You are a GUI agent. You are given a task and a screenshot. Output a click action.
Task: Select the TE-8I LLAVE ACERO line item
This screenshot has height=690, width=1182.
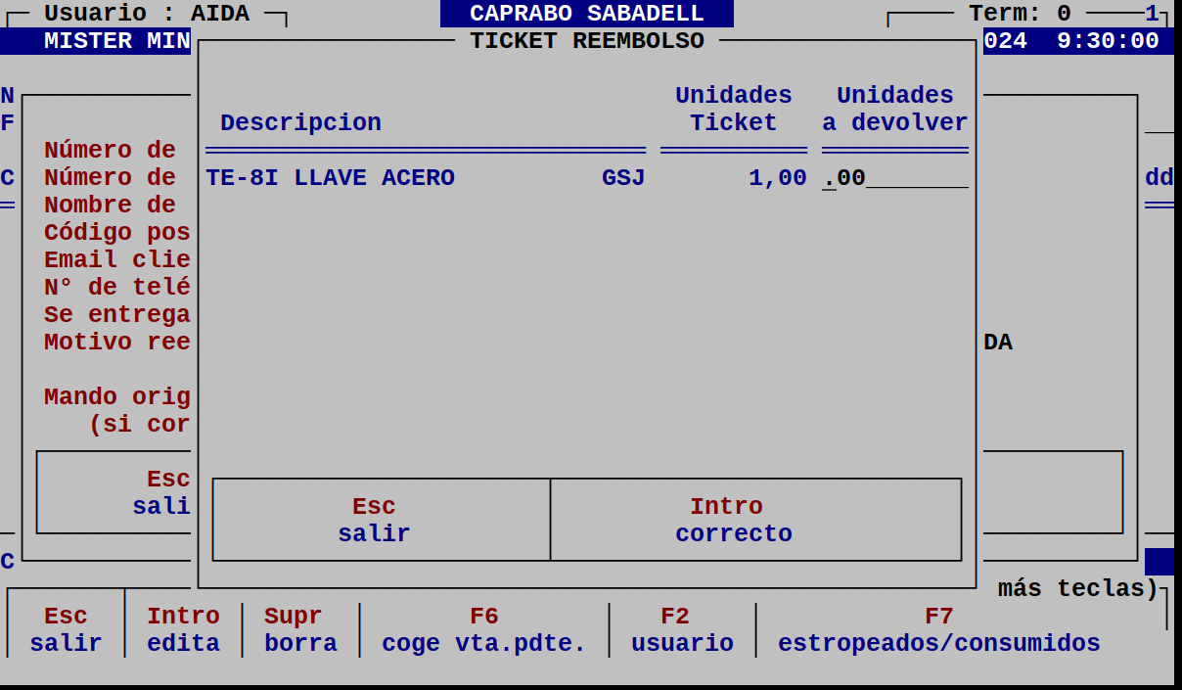(331, 177)
